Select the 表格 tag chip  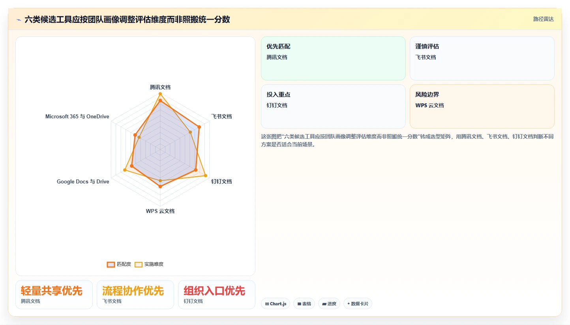[304, 304]
